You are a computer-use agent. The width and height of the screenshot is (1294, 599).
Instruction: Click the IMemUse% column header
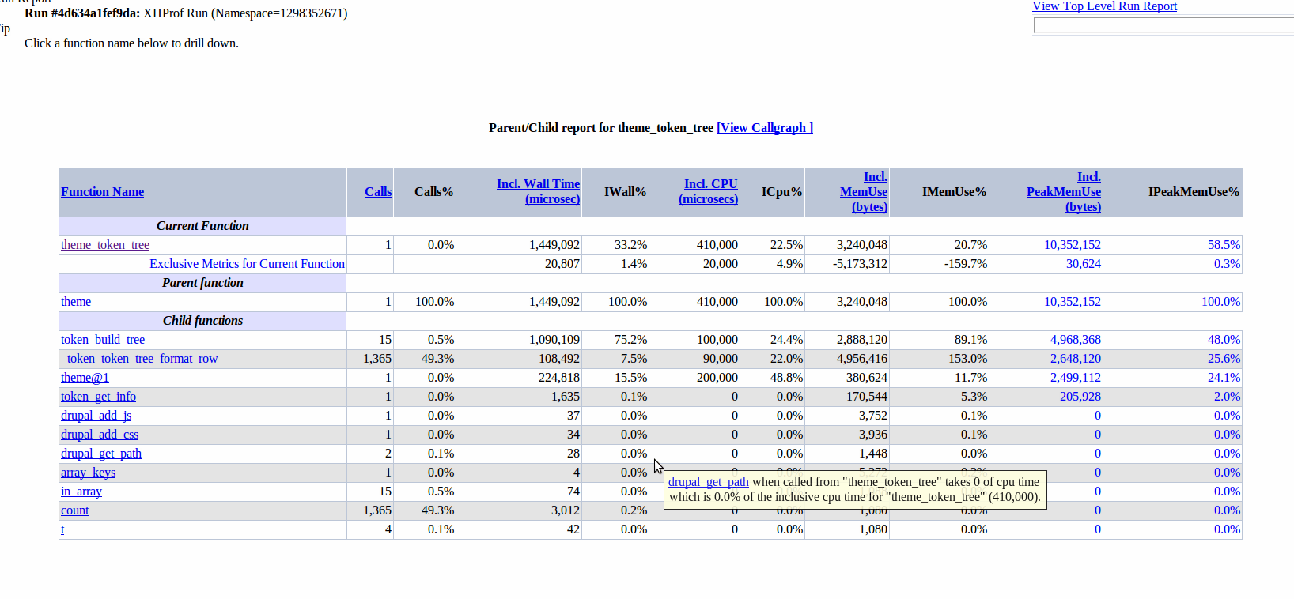pos(954,192)
